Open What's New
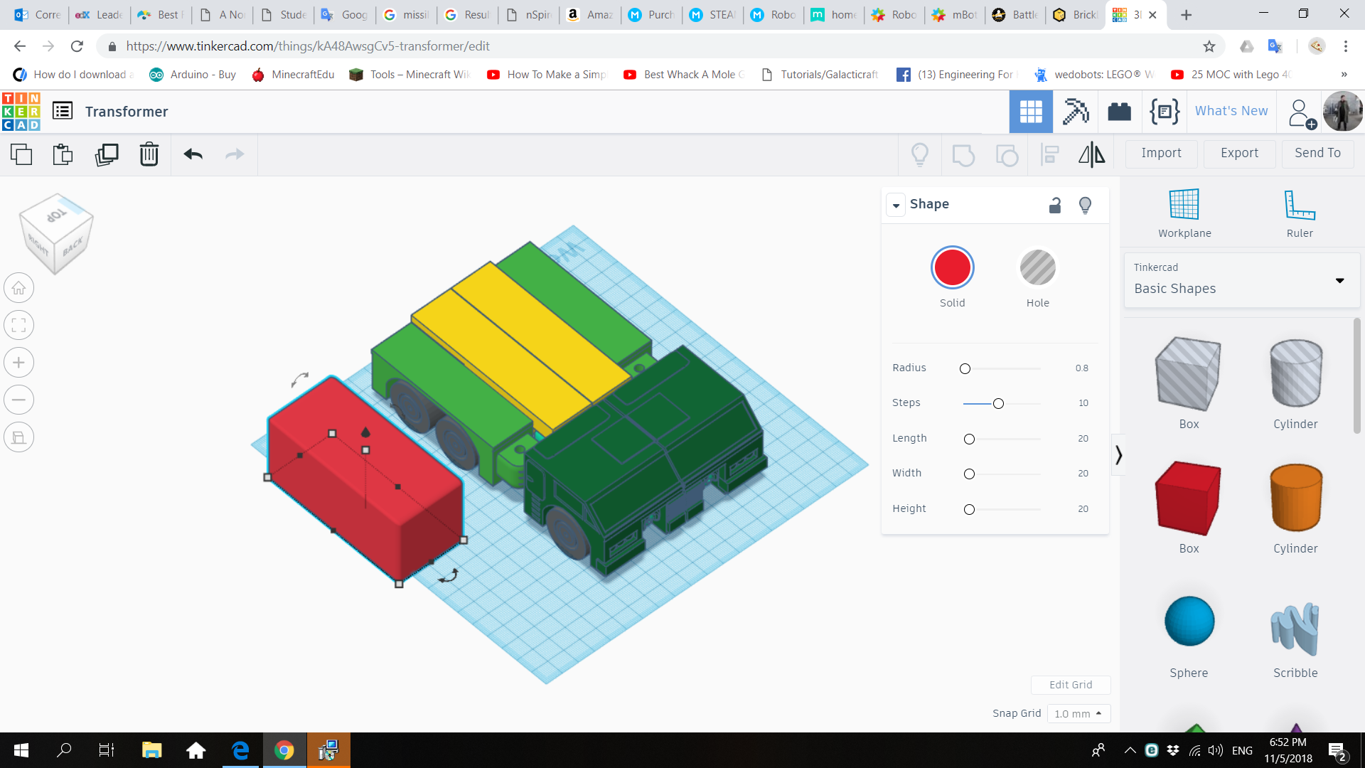1365x768 pixels. pyautogui.click(x=1231, y=111)
